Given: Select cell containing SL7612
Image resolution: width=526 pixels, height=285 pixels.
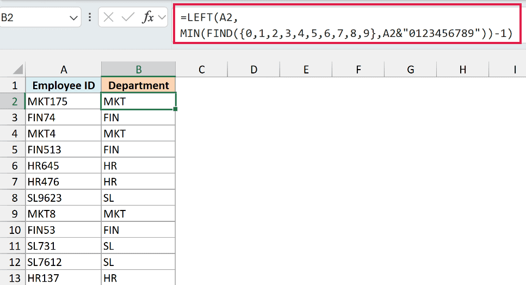Looking at the screenshot, I should coord(64,262).
